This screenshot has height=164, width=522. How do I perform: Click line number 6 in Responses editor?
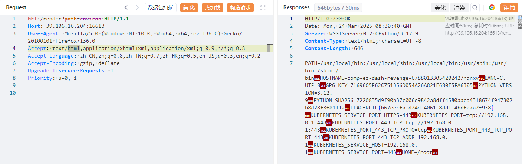(291, 56)
